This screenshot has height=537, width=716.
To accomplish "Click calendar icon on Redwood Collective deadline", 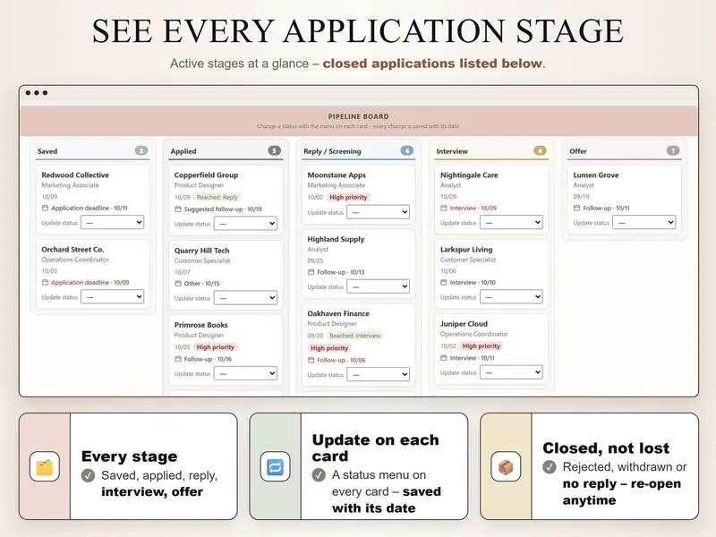I will pos(45,208).
